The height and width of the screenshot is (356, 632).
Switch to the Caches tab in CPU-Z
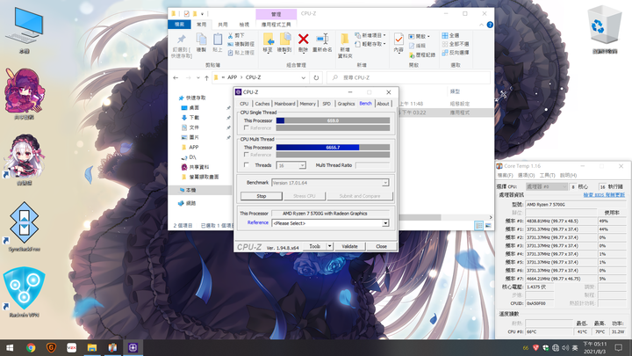pos(262,104)
